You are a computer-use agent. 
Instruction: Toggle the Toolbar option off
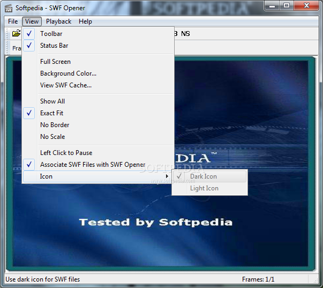pos(98,34)
